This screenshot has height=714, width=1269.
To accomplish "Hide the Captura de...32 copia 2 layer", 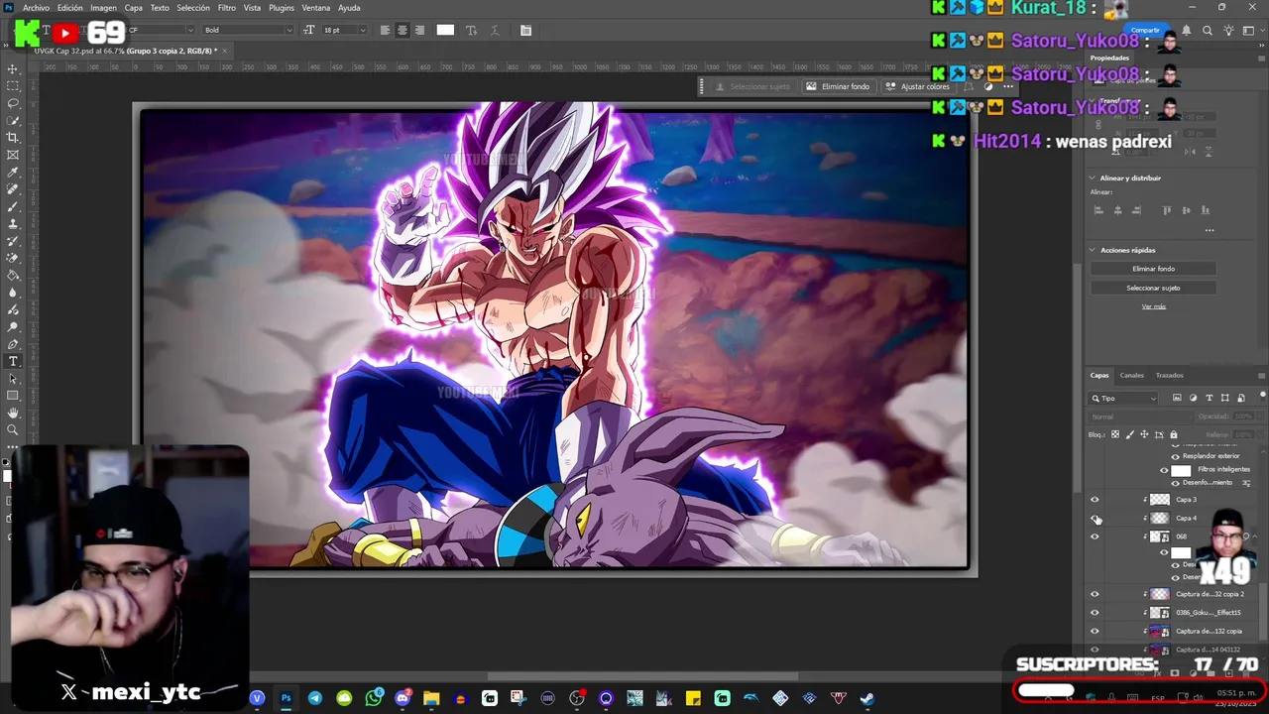I will [x=1095, y=594].
